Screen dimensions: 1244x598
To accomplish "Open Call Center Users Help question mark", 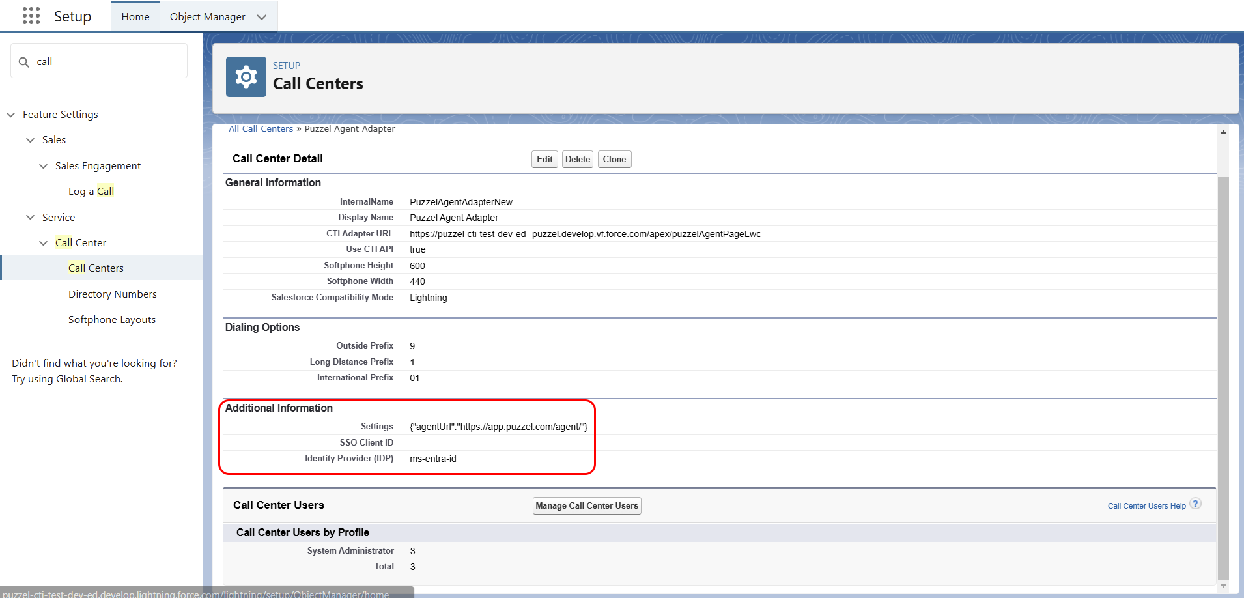I will tap(1196, 503).
